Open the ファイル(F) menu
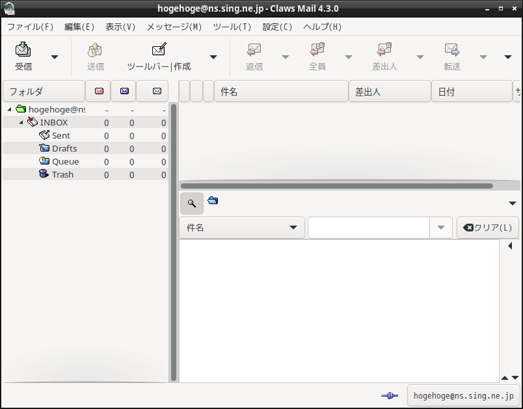 point(30,27)
